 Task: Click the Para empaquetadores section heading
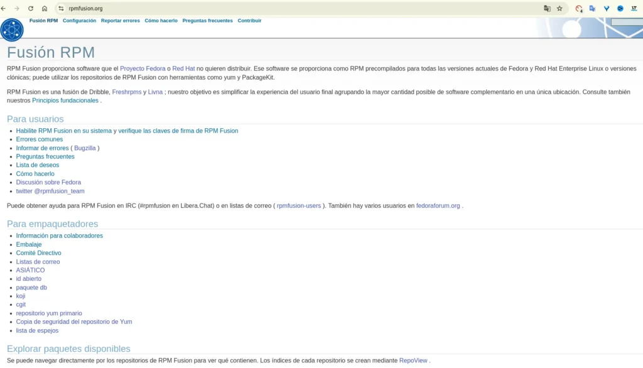[x=53, y=224]
